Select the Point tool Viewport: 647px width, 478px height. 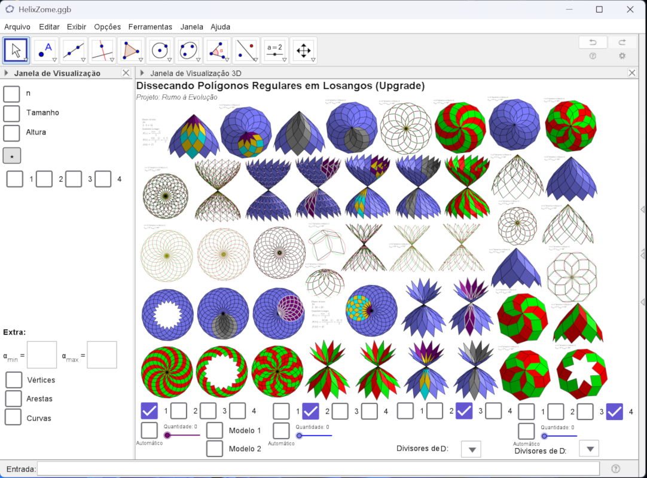coord(45,51)
